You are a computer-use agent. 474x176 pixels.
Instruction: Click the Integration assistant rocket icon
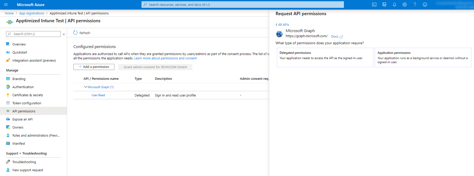coord(8,60)
